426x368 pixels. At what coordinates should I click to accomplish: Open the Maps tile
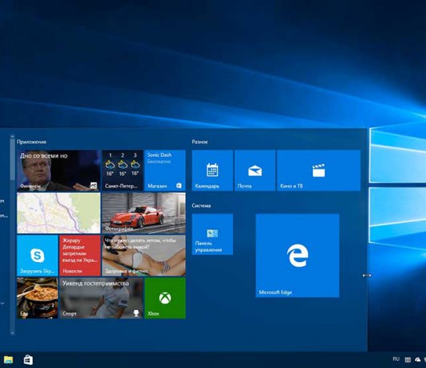(x=59, y=213)
